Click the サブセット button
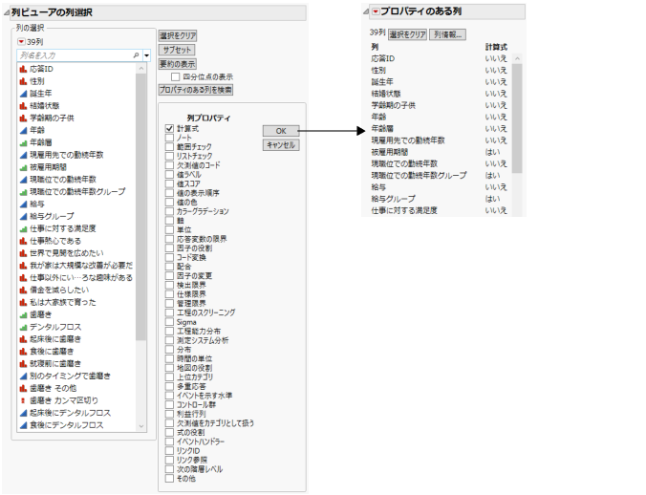Image resolution: width=646 pixels, height=495 pixels. click(x=177, y=51)
